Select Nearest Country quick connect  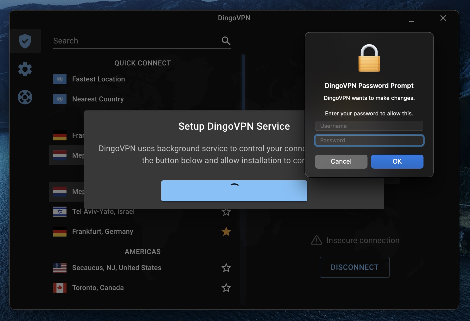(98, 99)
